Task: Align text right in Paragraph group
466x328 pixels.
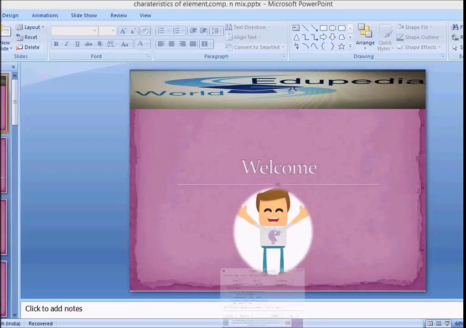Action: coord(182,44)
